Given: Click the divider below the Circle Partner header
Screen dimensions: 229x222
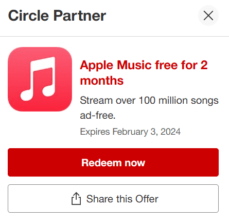Looking at the screenshot, I should pos(114,36).
